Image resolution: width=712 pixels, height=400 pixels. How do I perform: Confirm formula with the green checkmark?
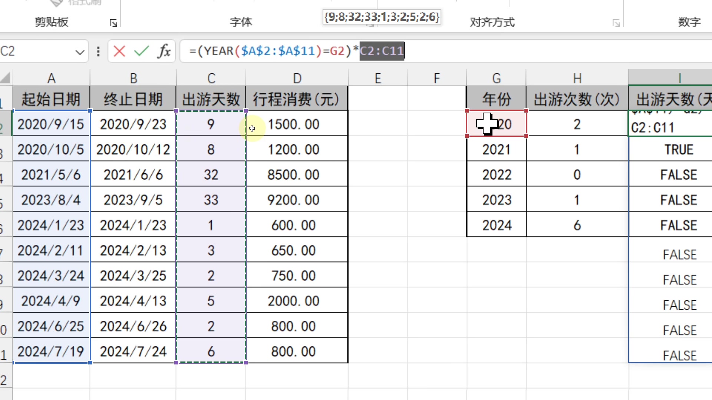pyautogui.click(x=141, y=51)
